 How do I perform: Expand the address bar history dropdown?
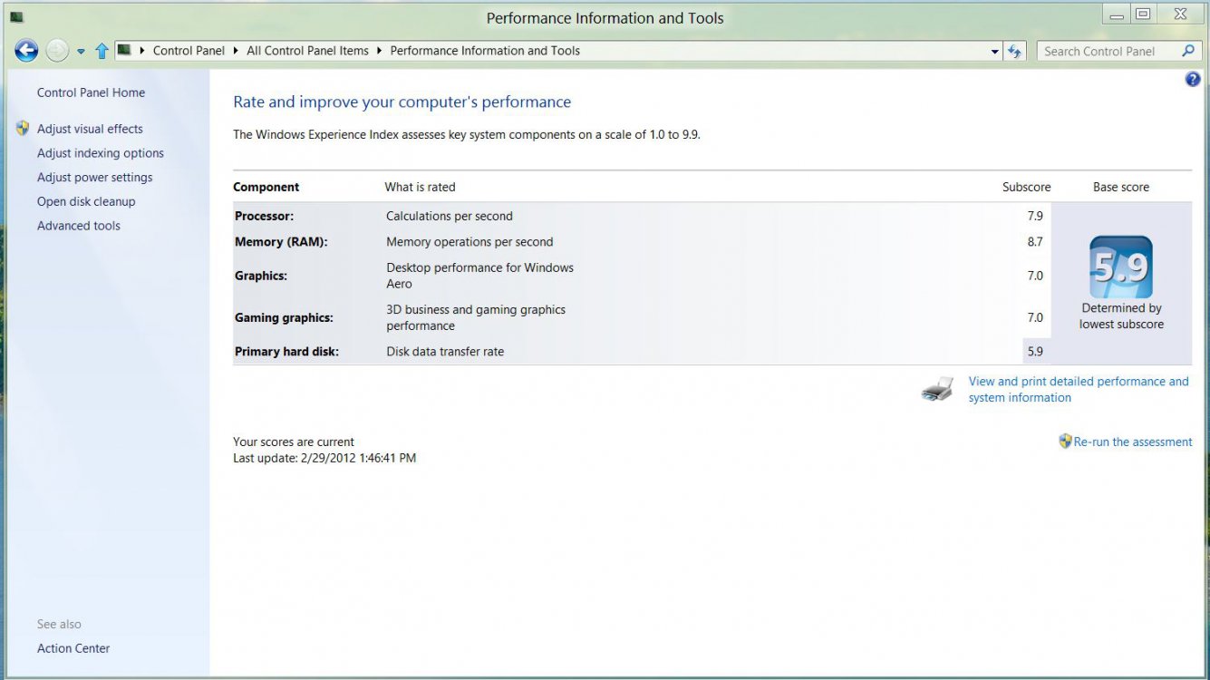click(x=994, y=52)
